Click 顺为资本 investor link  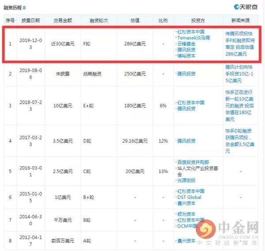pyautogui.click(x=186, y=214)
